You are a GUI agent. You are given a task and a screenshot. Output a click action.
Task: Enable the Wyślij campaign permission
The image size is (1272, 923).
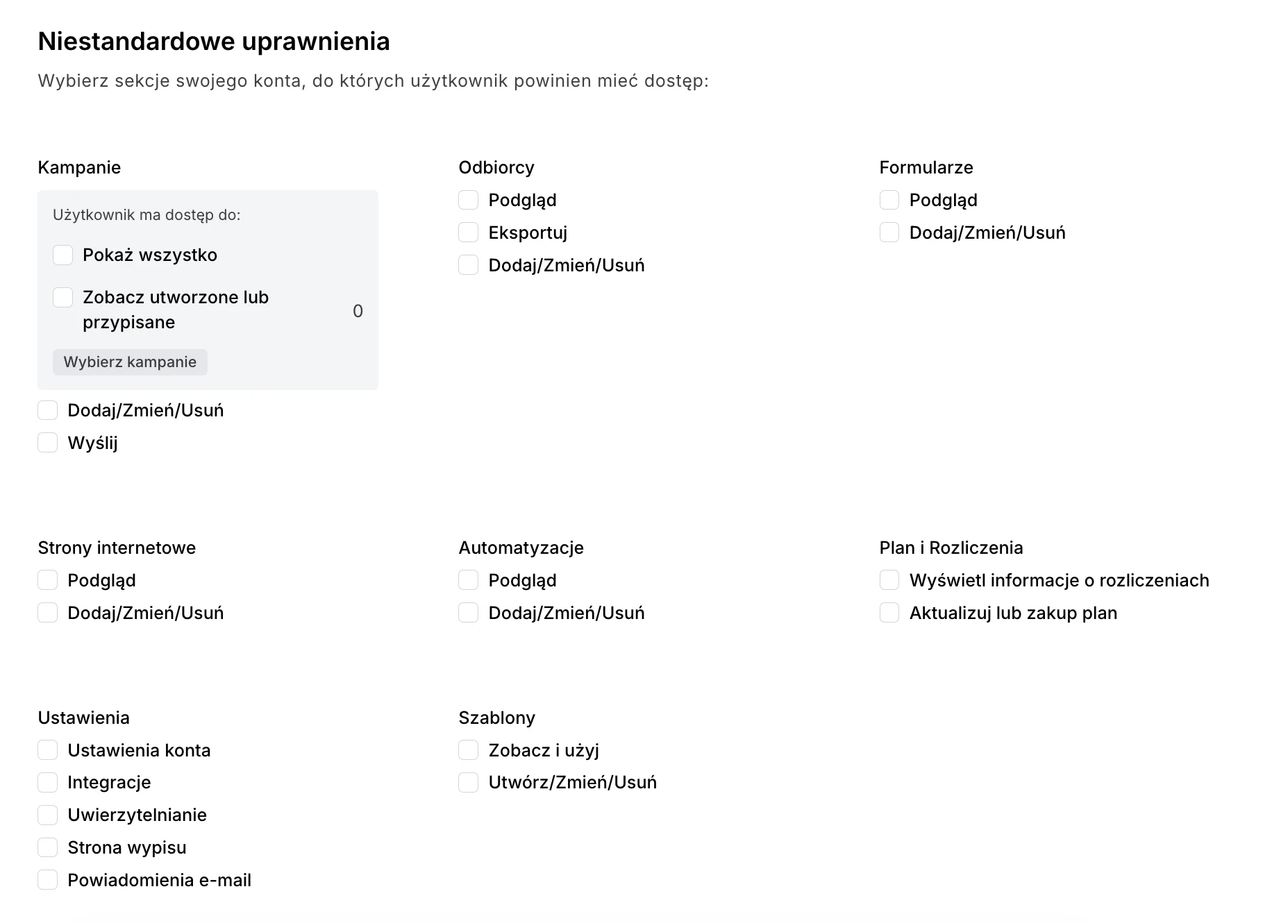coord(48,443)
